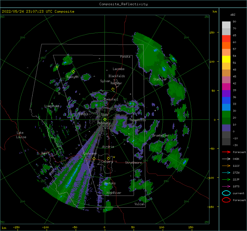Image resolution: width=247 pixels, height=231 pixels.
Task: Click the Didsbury city label
Action: (104, 123)
